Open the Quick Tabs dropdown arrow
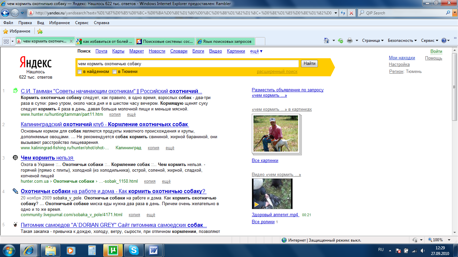Image resolution: width=458 pixels, height=257 pixels. point(13,41)
